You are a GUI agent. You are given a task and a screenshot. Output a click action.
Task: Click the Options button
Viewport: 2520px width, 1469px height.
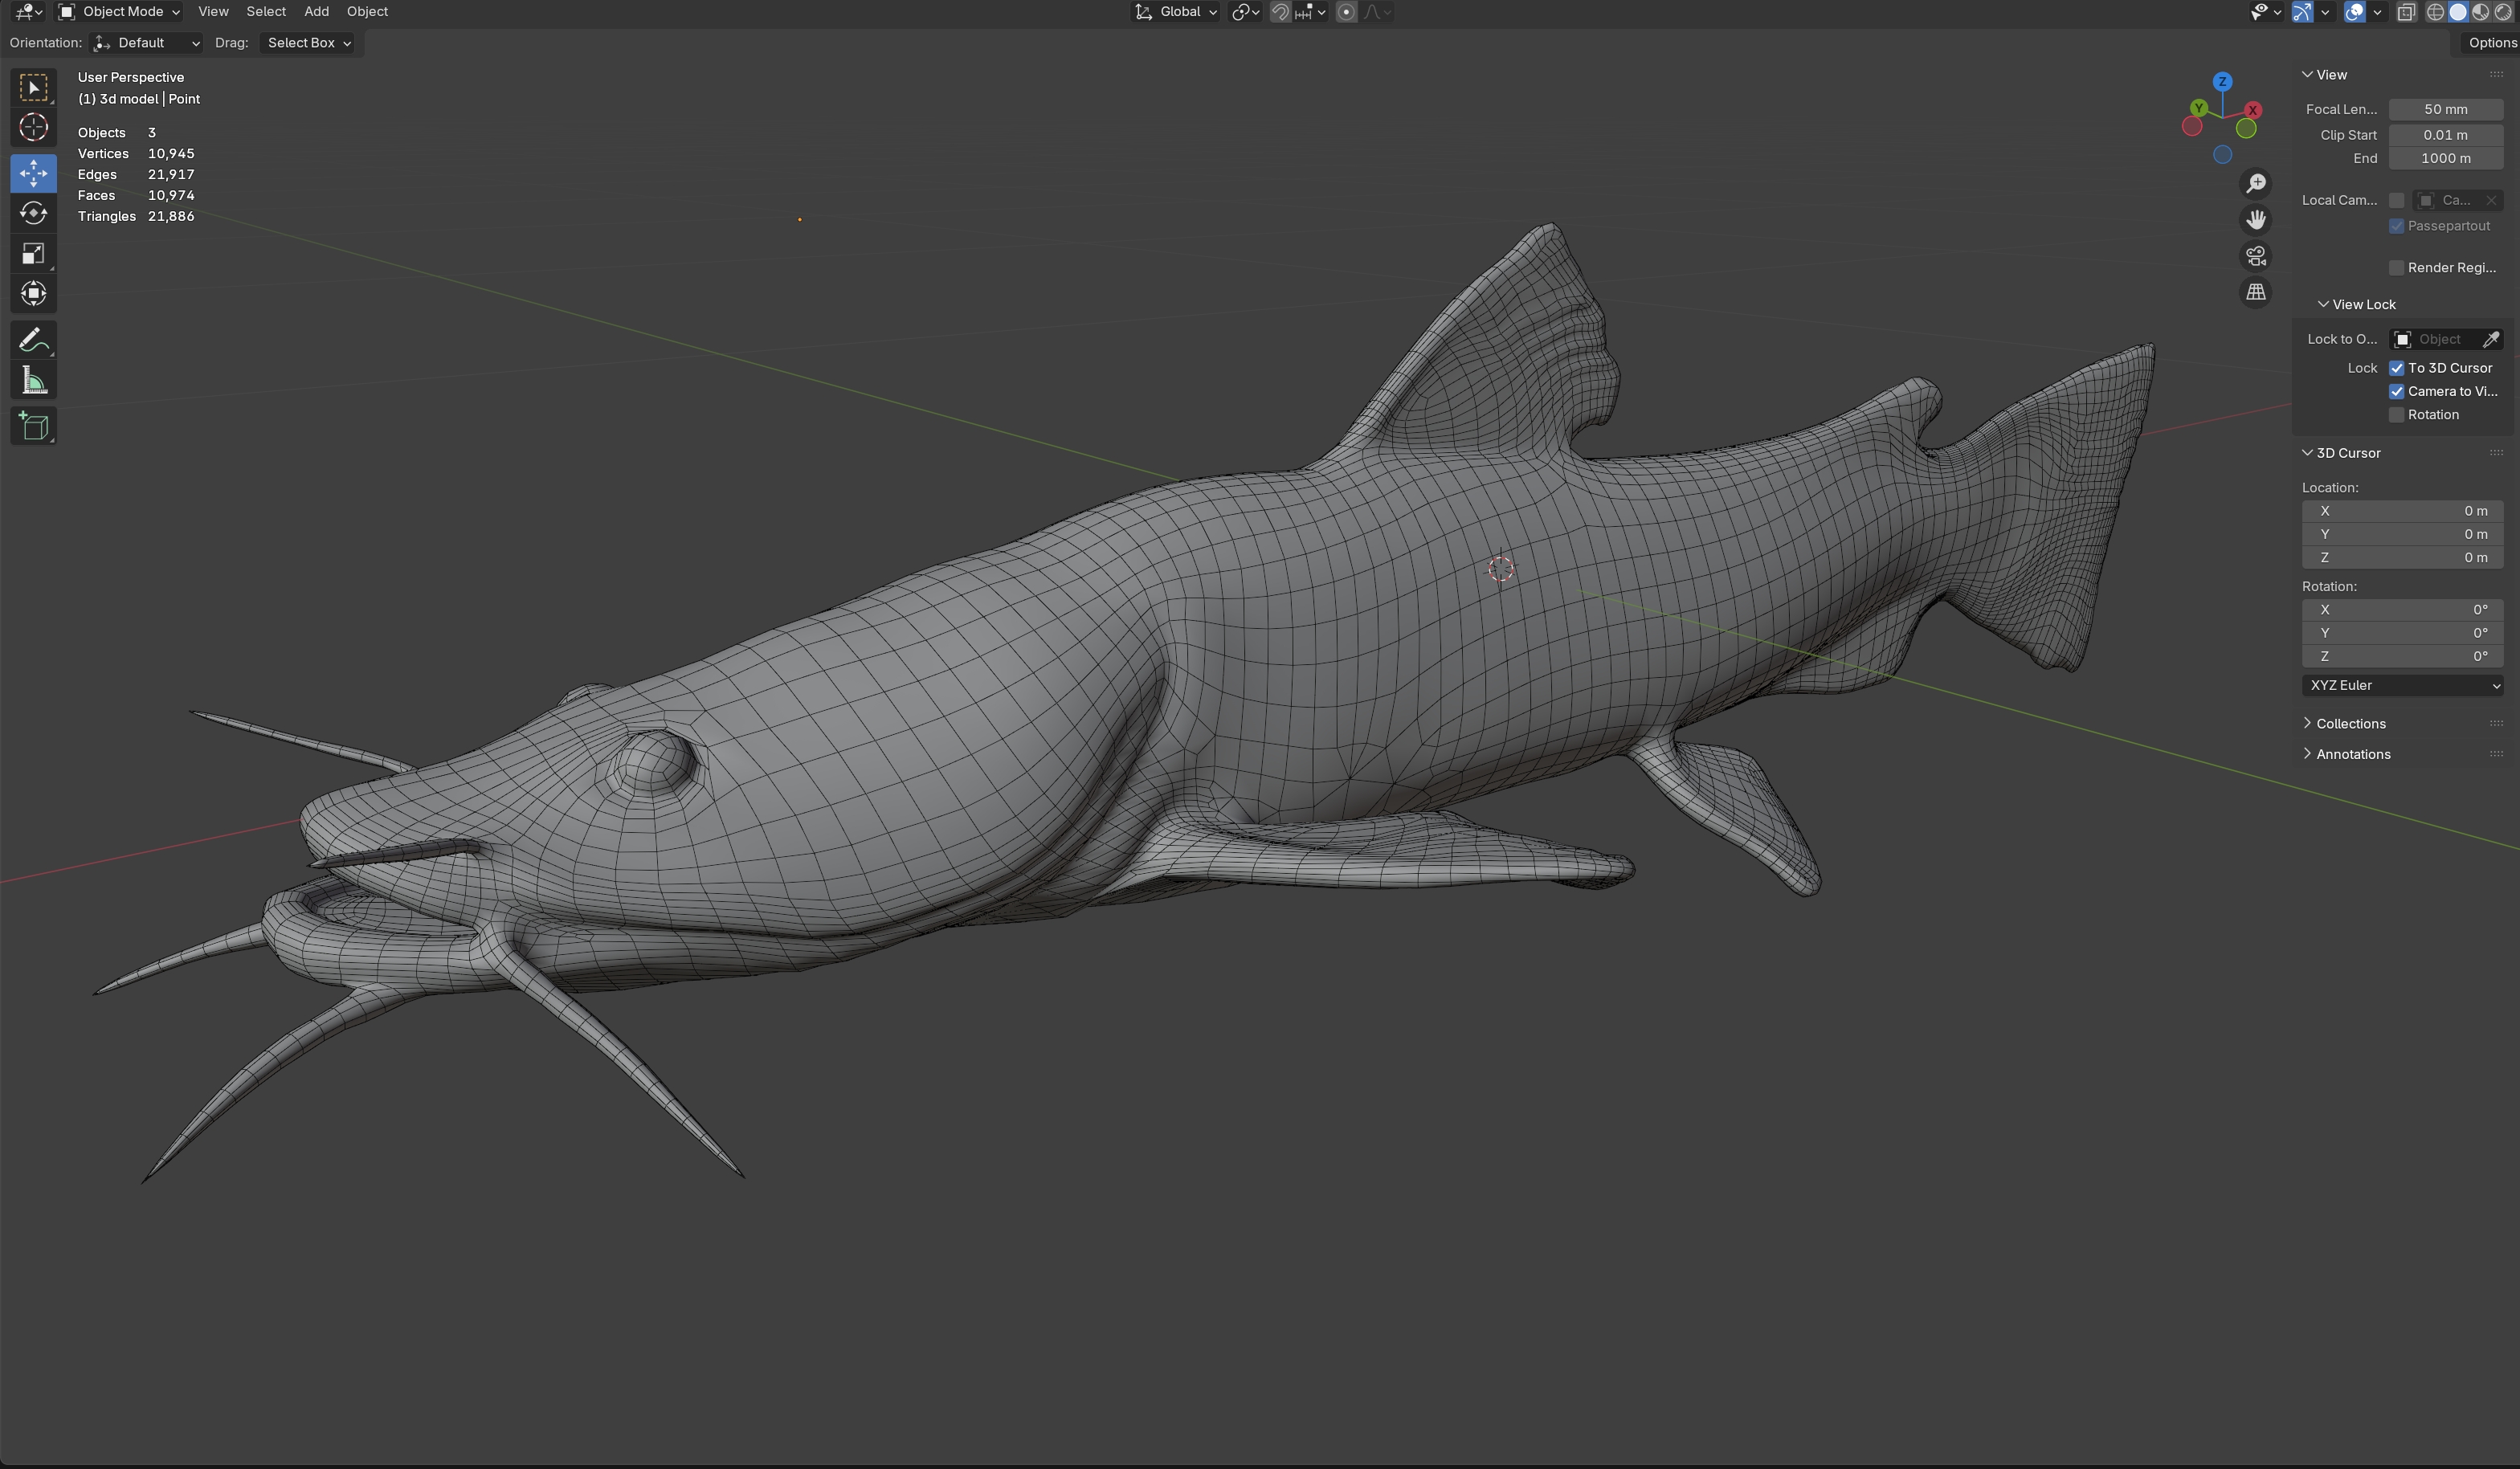pos(2491,43)
